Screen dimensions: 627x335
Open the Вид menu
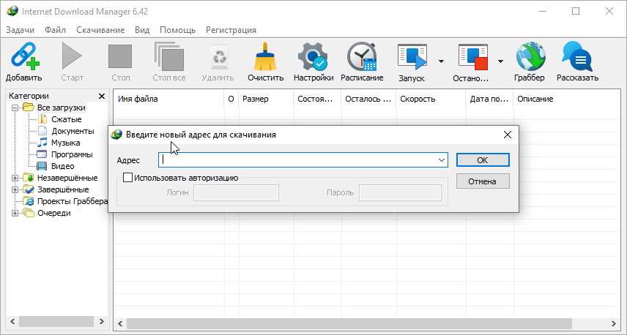[x=142, y=30]
